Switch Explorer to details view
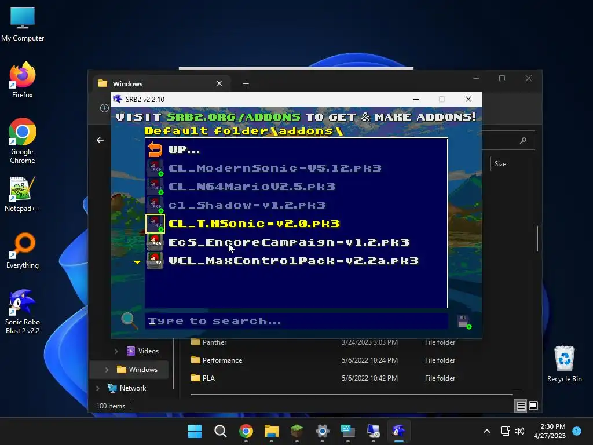This screenshot has height=445, width=593. [x=521, y=406]
